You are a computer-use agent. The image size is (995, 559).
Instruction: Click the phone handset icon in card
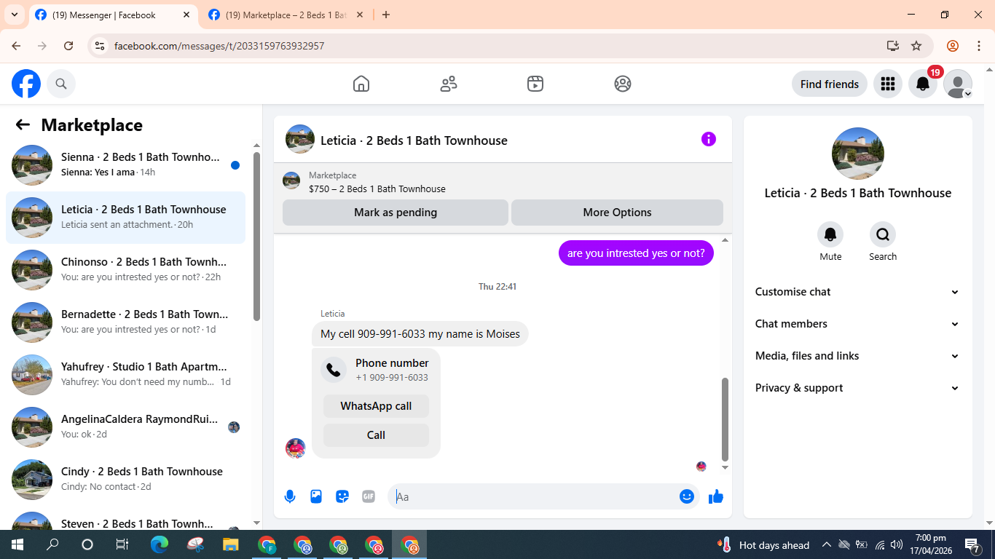click(334, 370)
